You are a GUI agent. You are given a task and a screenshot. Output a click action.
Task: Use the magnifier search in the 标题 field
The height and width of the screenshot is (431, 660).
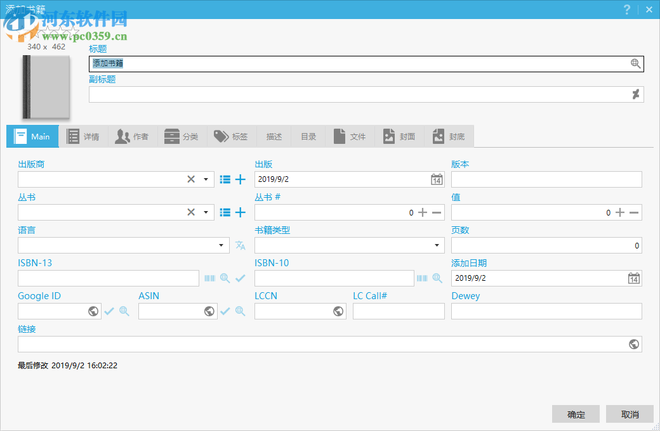635,63
